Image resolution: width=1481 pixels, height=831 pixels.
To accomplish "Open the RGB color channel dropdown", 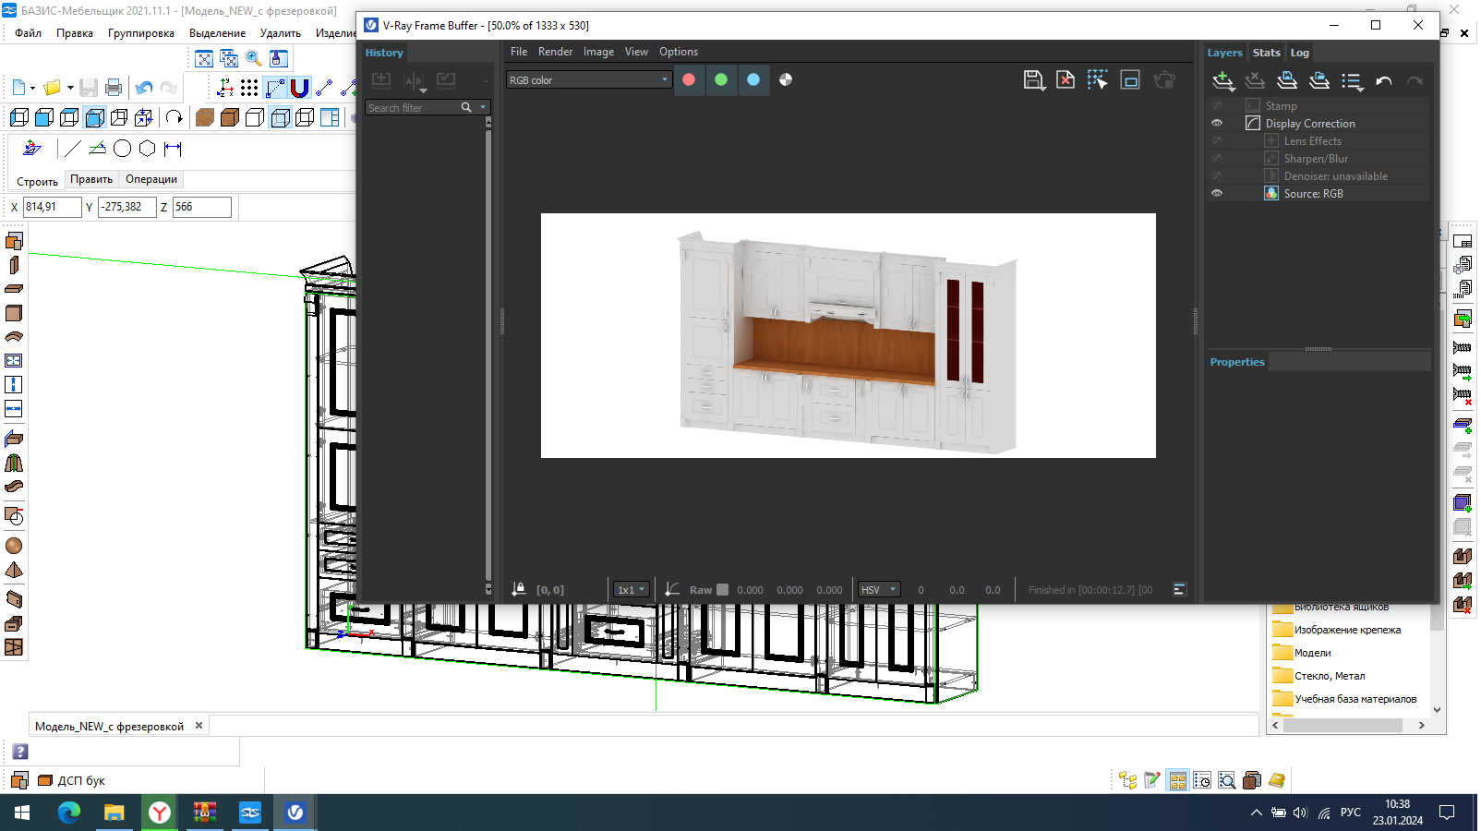I will coord(588,80).
